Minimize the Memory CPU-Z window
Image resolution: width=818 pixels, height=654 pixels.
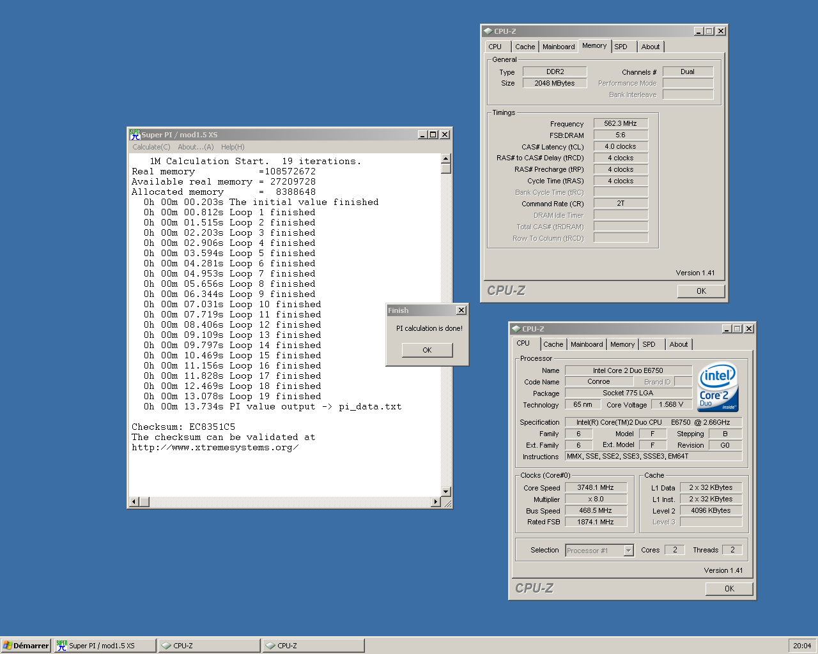[x=698, y=31]
